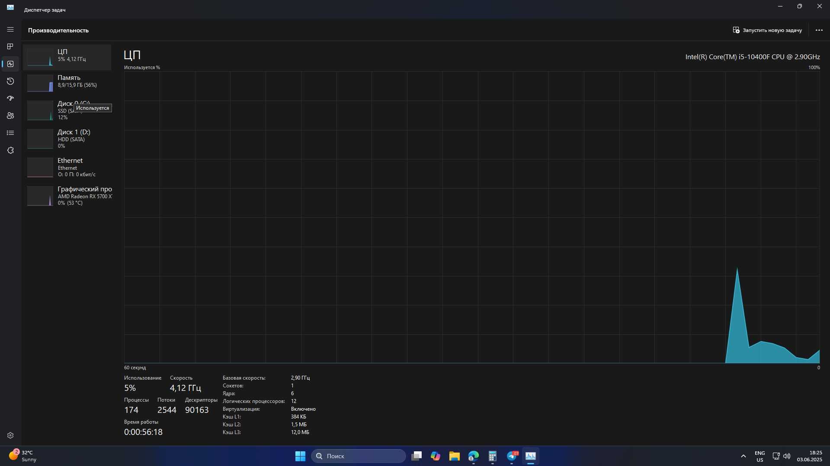
Task: Click Task Manager taskbar icon
Action: click(531, 456)
